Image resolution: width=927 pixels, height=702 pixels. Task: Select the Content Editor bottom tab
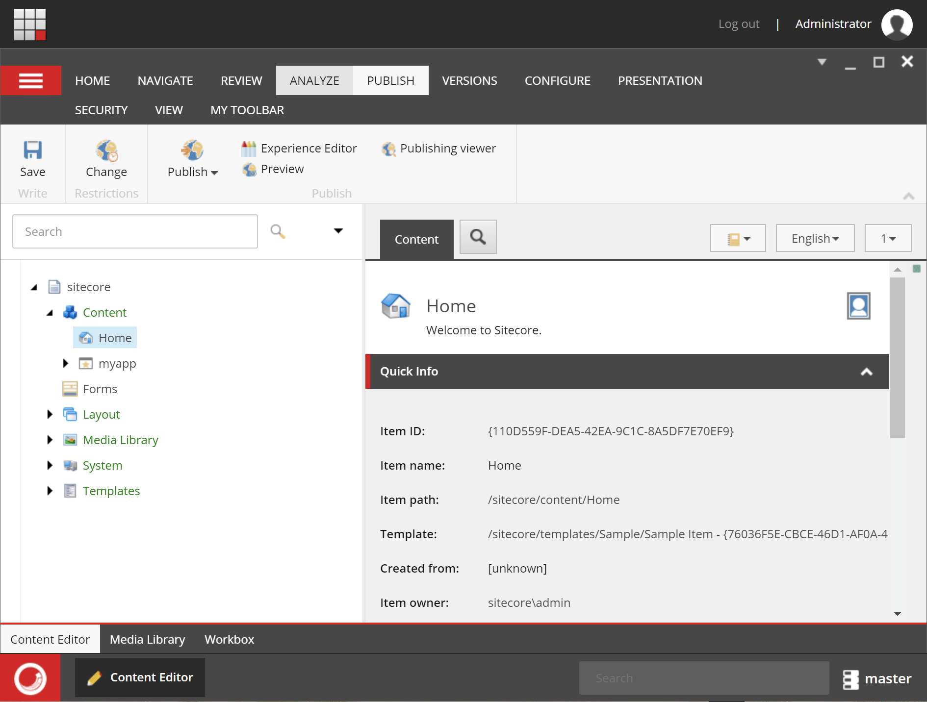click(x=50, y=639)
